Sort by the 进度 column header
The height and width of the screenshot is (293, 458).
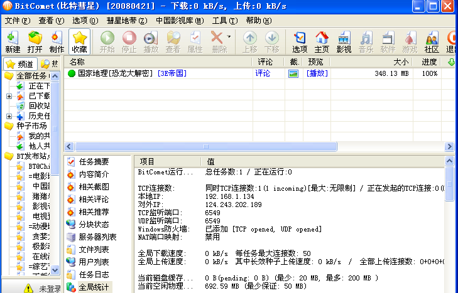[x=427, y=62]
